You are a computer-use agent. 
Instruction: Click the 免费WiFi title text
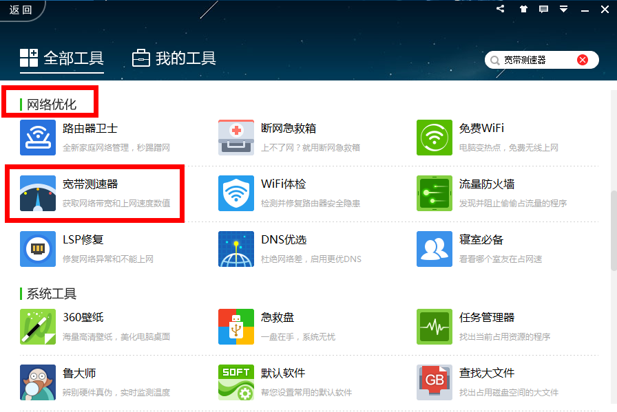pyautogui.click(x=481, y=129)
